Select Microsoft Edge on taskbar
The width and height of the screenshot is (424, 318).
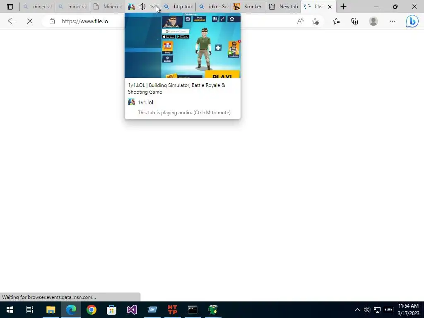point(71,310)
